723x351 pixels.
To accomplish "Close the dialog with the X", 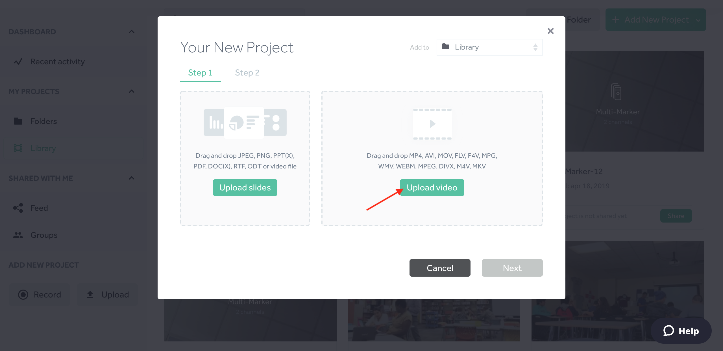I will click(550, 31).
